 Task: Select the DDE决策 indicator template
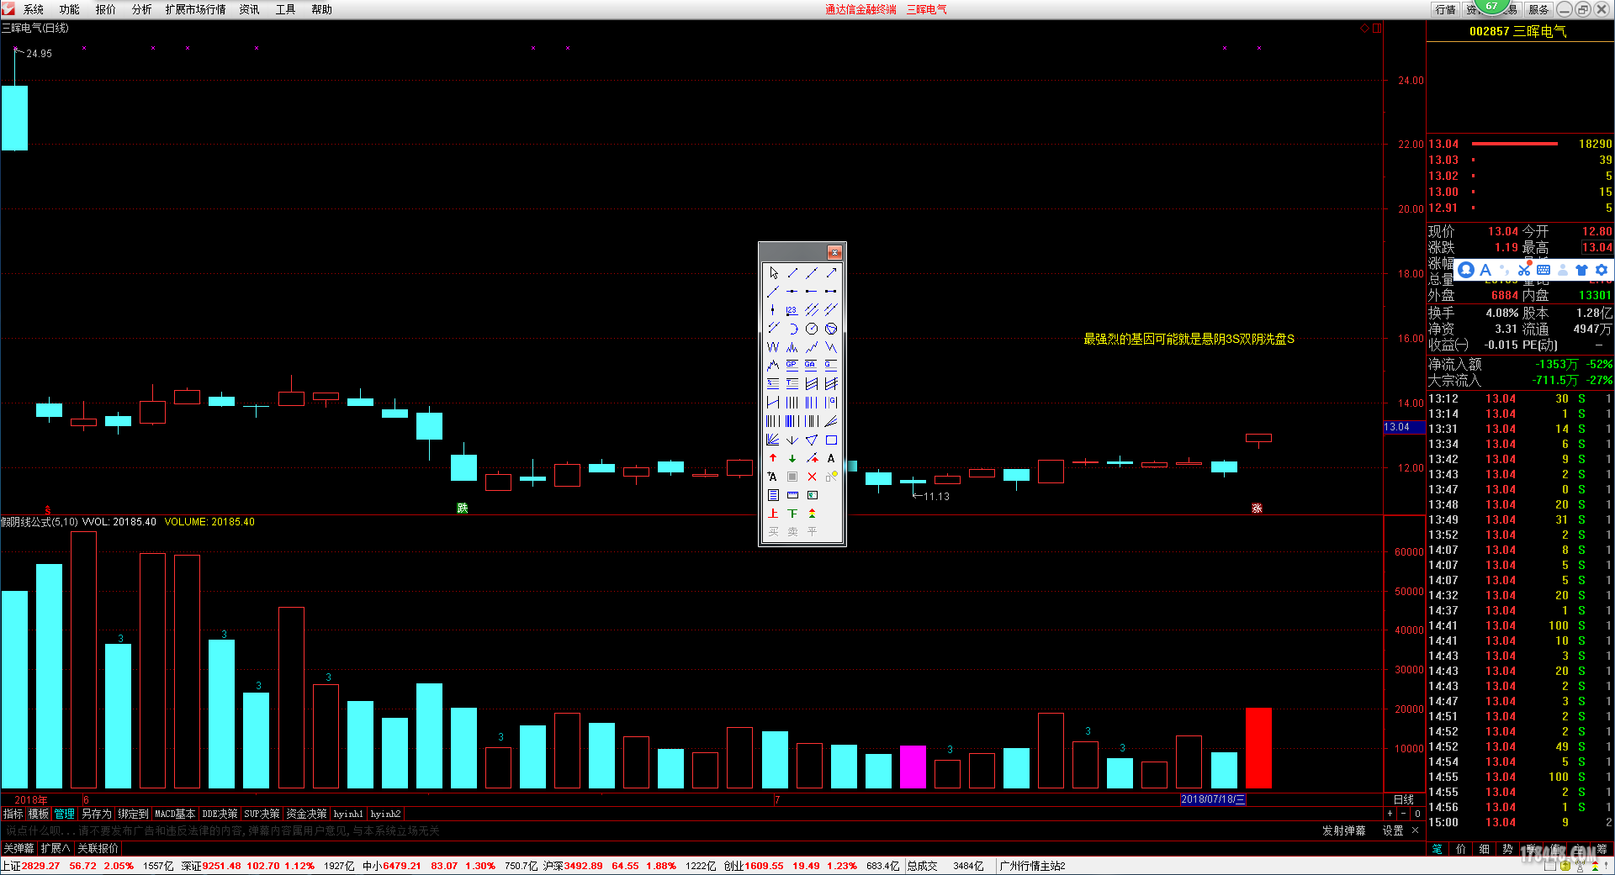pyautogui.click(x=220, y=814)
